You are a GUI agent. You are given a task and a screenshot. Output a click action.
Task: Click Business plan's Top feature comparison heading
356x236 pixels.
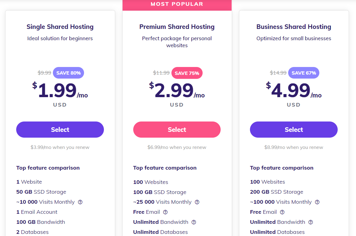281,168
